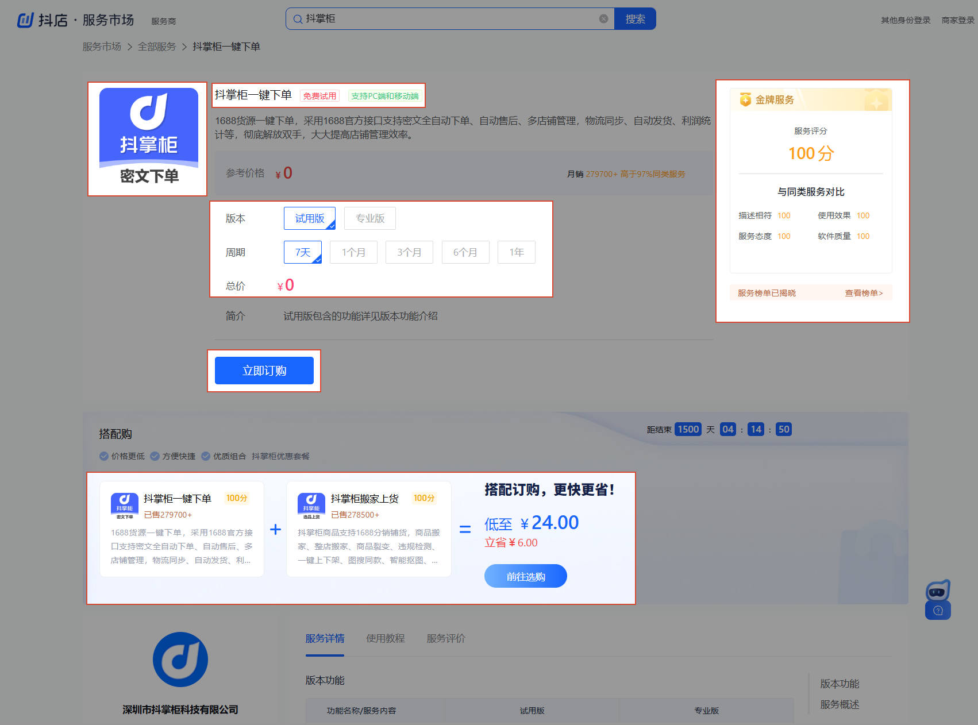Click the 深圳市抖掌柜科技有限公司 company name
This screenshot has width=978, height=725.
coord(180,709)
